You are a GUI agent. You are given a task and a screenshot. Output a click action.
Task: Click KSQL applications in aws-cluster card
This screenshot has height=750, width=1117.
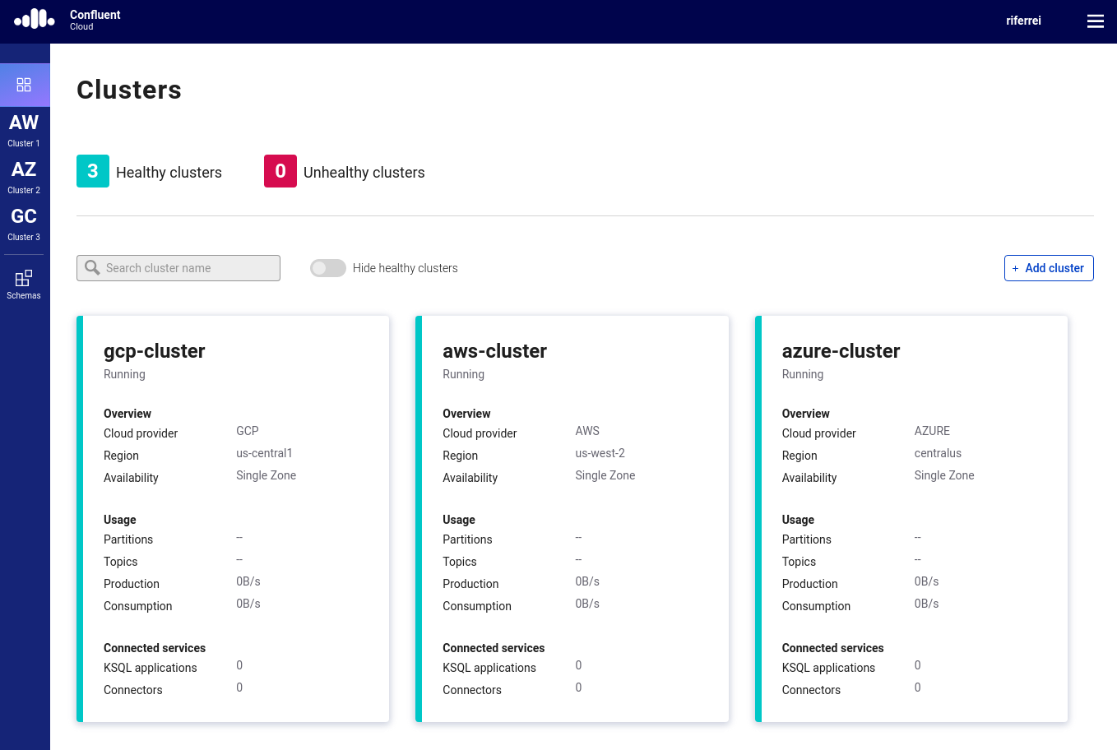tap(489, 668)
